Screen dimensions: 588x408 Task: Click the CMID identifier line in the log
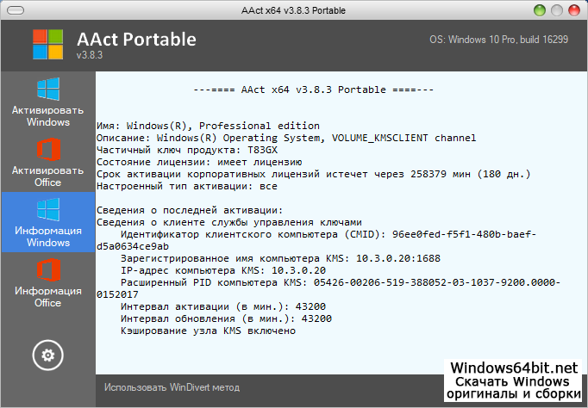(328, 233)
